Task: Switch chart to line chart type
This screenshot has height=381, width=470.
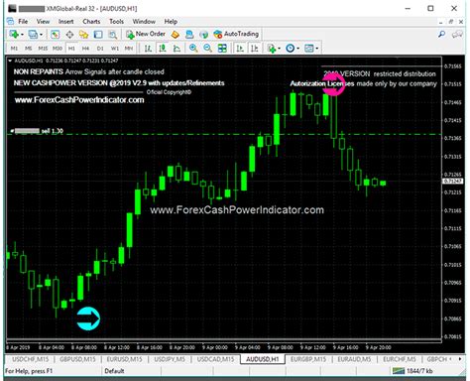Action: [x=176, y=49]
